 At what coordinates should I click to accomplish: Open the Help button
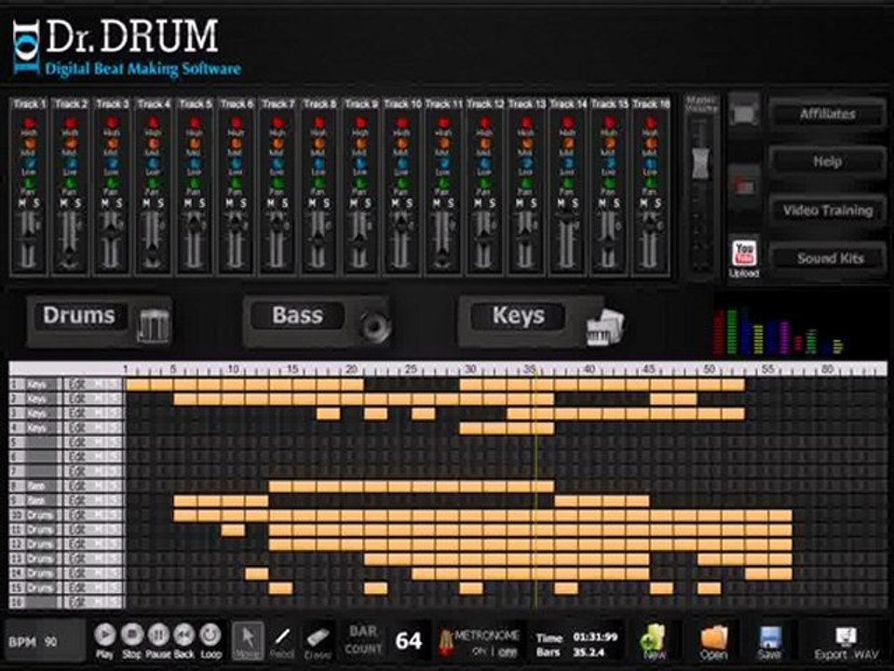coord(827,162)
